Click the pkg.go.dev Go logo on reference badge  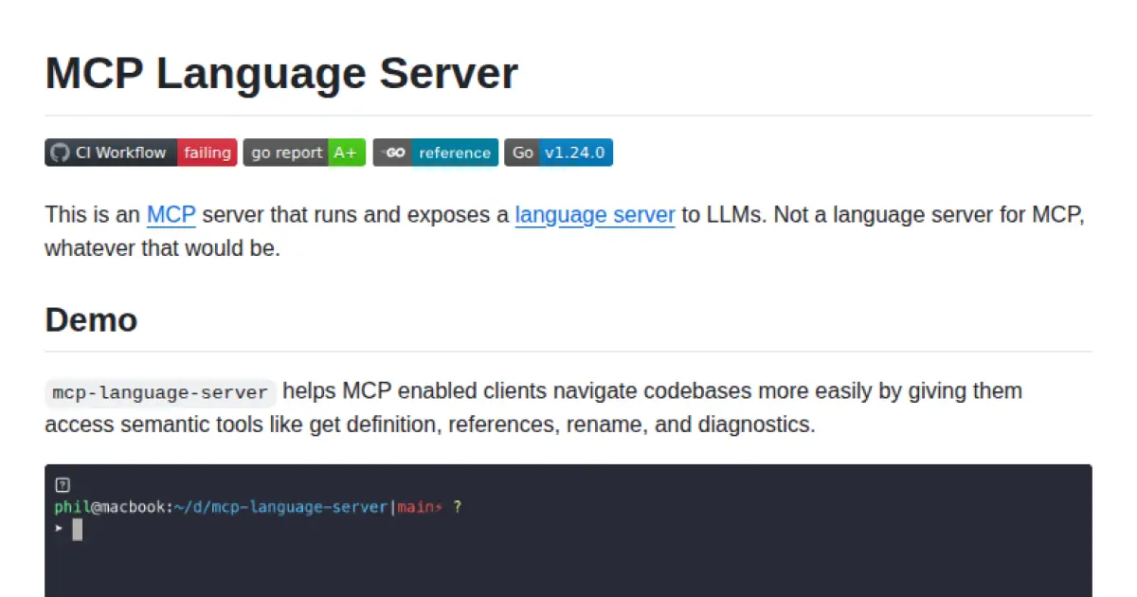(392, 152)
